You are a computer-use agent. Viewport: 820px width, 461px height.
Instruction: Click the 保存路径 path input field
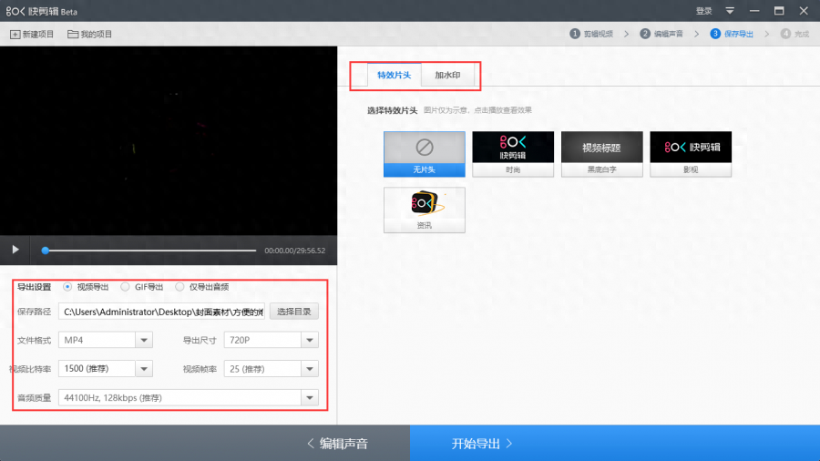(161, 312)
